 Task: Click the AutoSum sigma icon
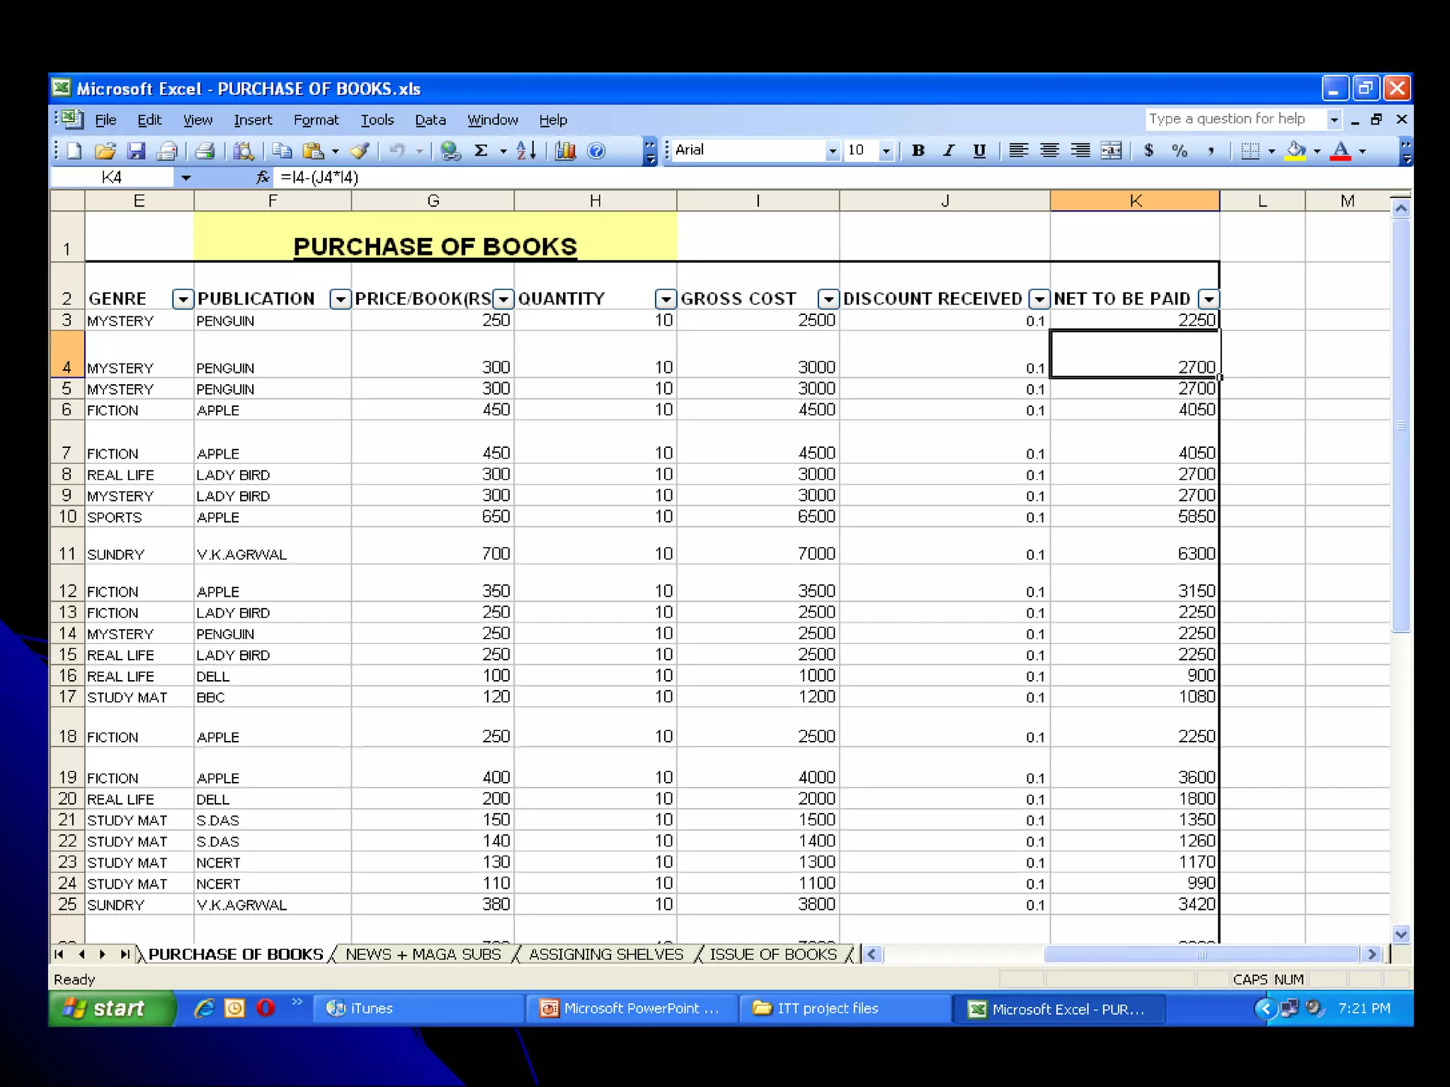[481, 151]
